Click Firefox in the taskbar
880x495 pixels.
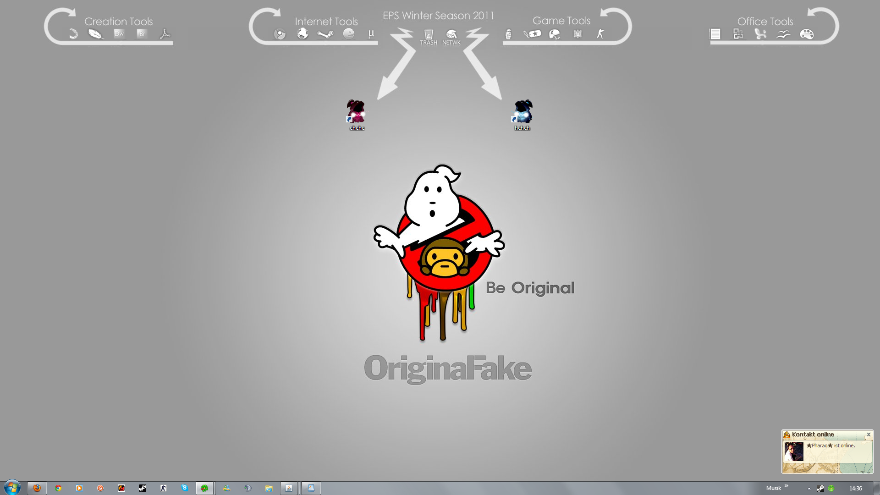coord(37,488)
